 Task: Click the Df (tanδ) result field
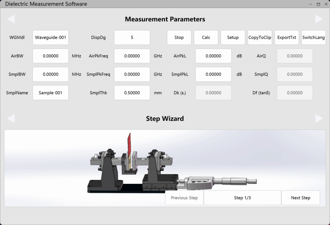point(295,93)
